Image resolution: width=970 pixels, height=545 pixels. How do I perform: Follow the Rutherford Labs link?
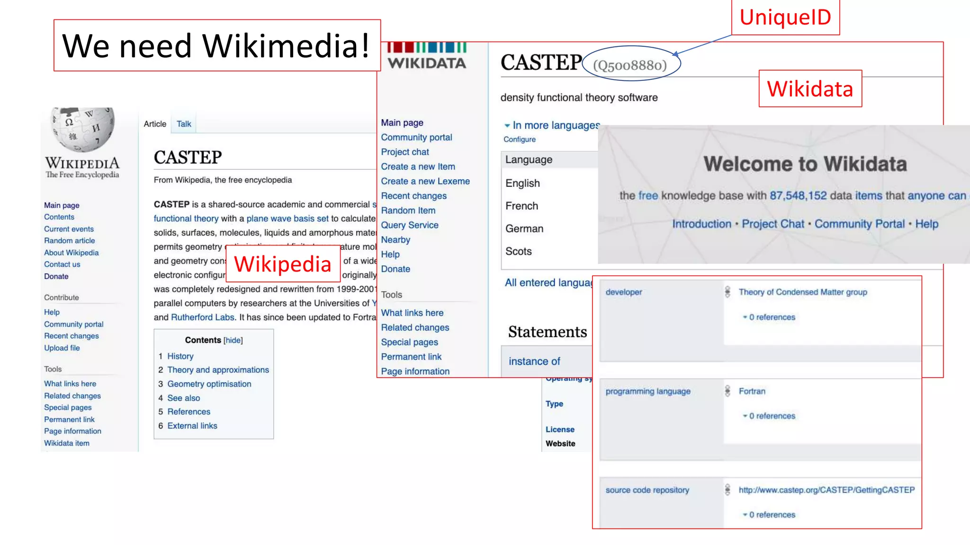[203, 317]
